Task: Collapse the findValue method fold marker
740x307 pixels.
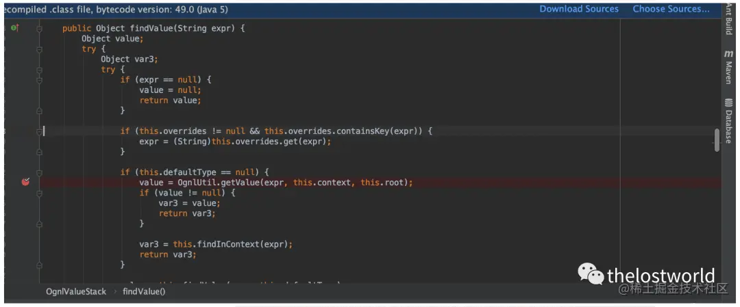Action: pos(40,29)
